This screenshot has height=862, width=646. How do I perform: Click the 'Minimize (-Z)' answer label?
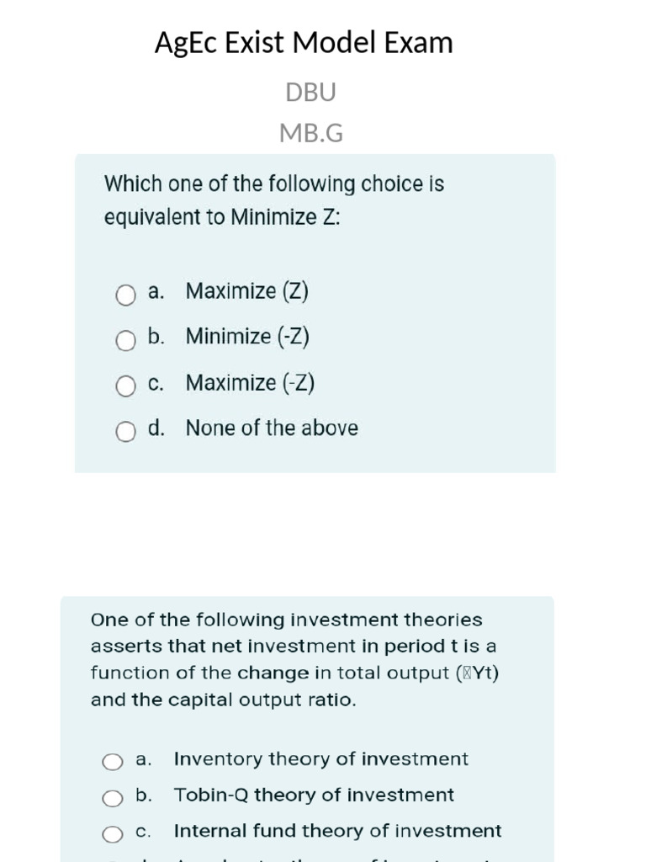pos(248,337)
